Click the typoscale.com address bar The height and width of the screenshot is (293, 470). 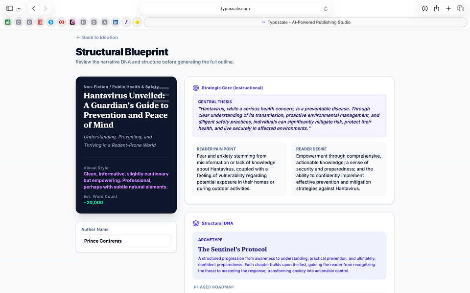point(235,9)
